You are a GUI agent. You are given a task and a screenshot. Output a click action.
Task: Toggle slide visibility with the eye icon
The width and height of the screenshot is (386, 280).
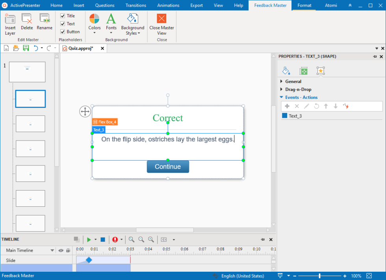coord(61,250)
